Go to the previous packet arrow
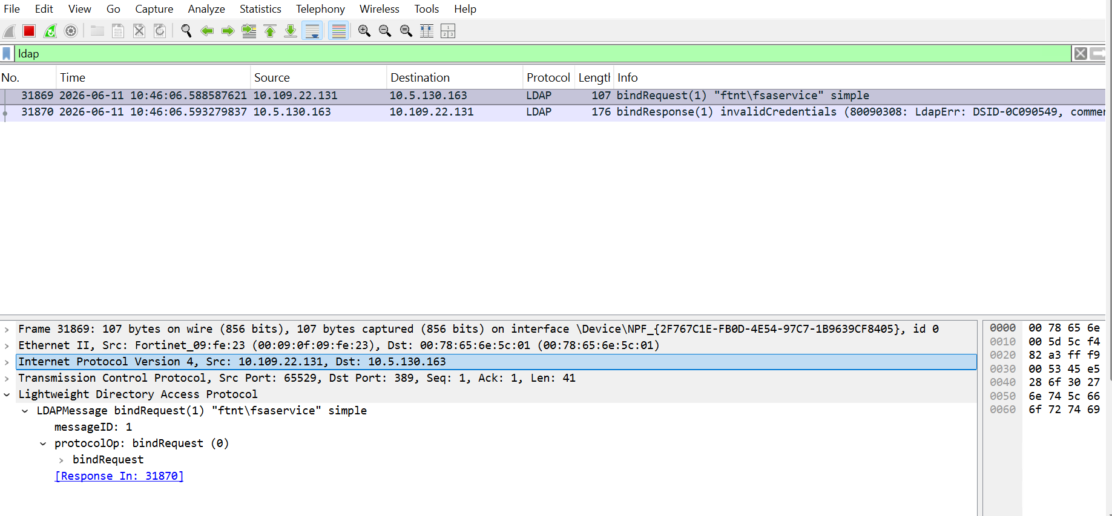This screenshot has width=1112, height=516. tap(207, 31)
